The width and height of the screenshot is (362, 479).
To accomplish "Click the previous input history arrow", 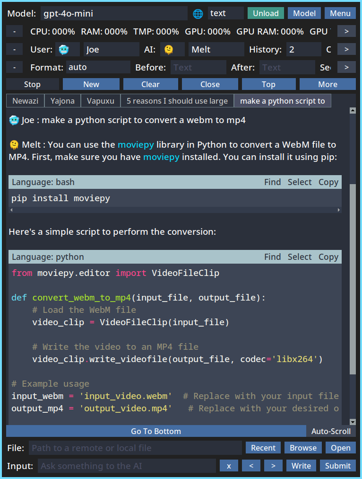I will click(x=251, y=466).
